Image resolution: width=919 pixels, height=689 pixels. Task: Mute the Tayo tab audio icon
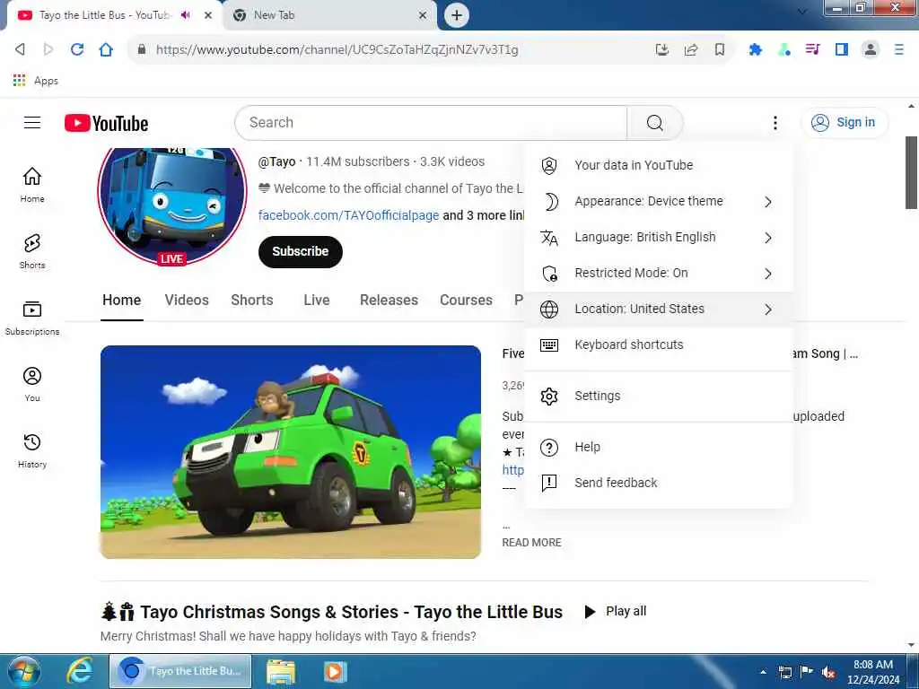[186, 15]
